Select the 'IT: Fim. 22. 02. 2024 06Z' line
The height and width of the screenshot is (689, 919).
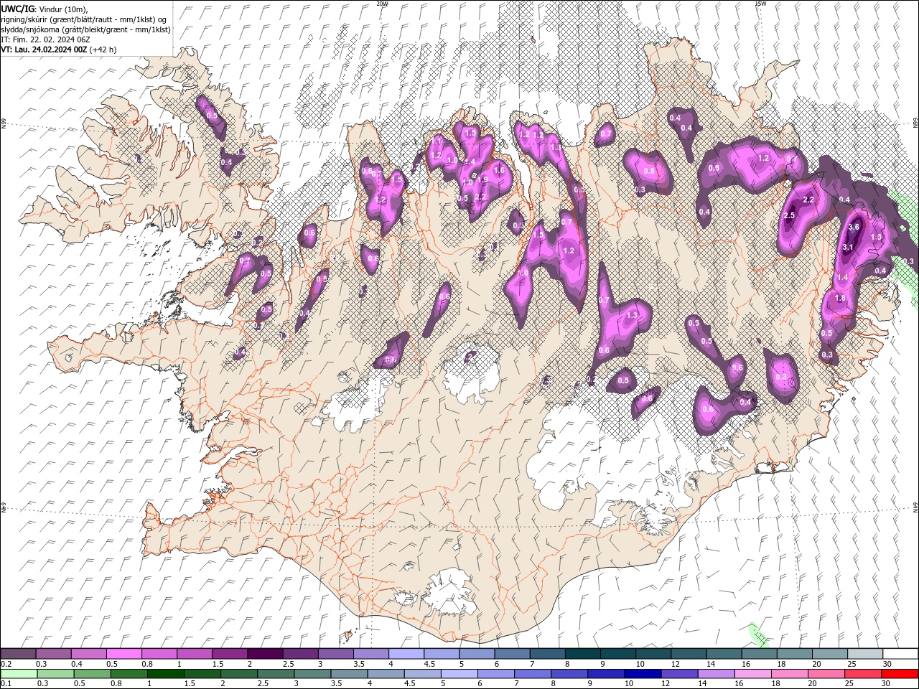pyautogui.click(x=45, y=39)
